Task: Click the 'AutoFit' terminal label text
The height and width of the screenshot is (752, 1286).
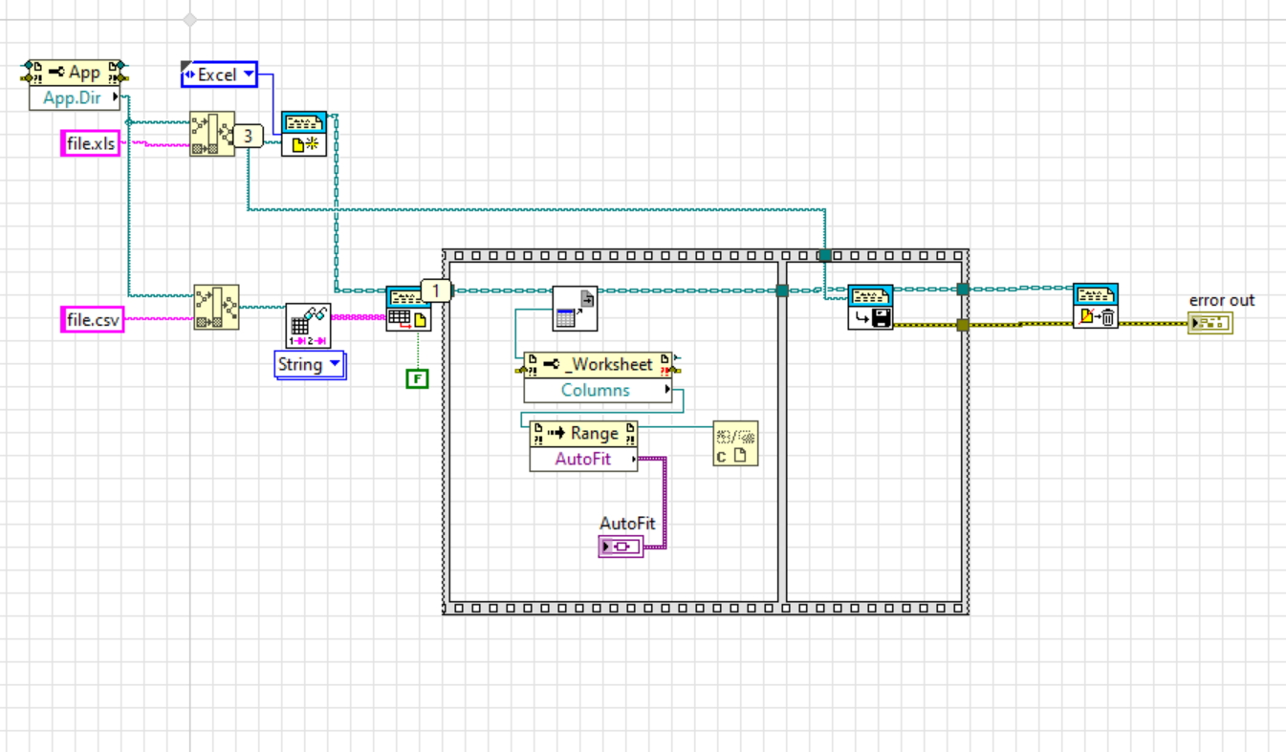Action: point(627,524)
